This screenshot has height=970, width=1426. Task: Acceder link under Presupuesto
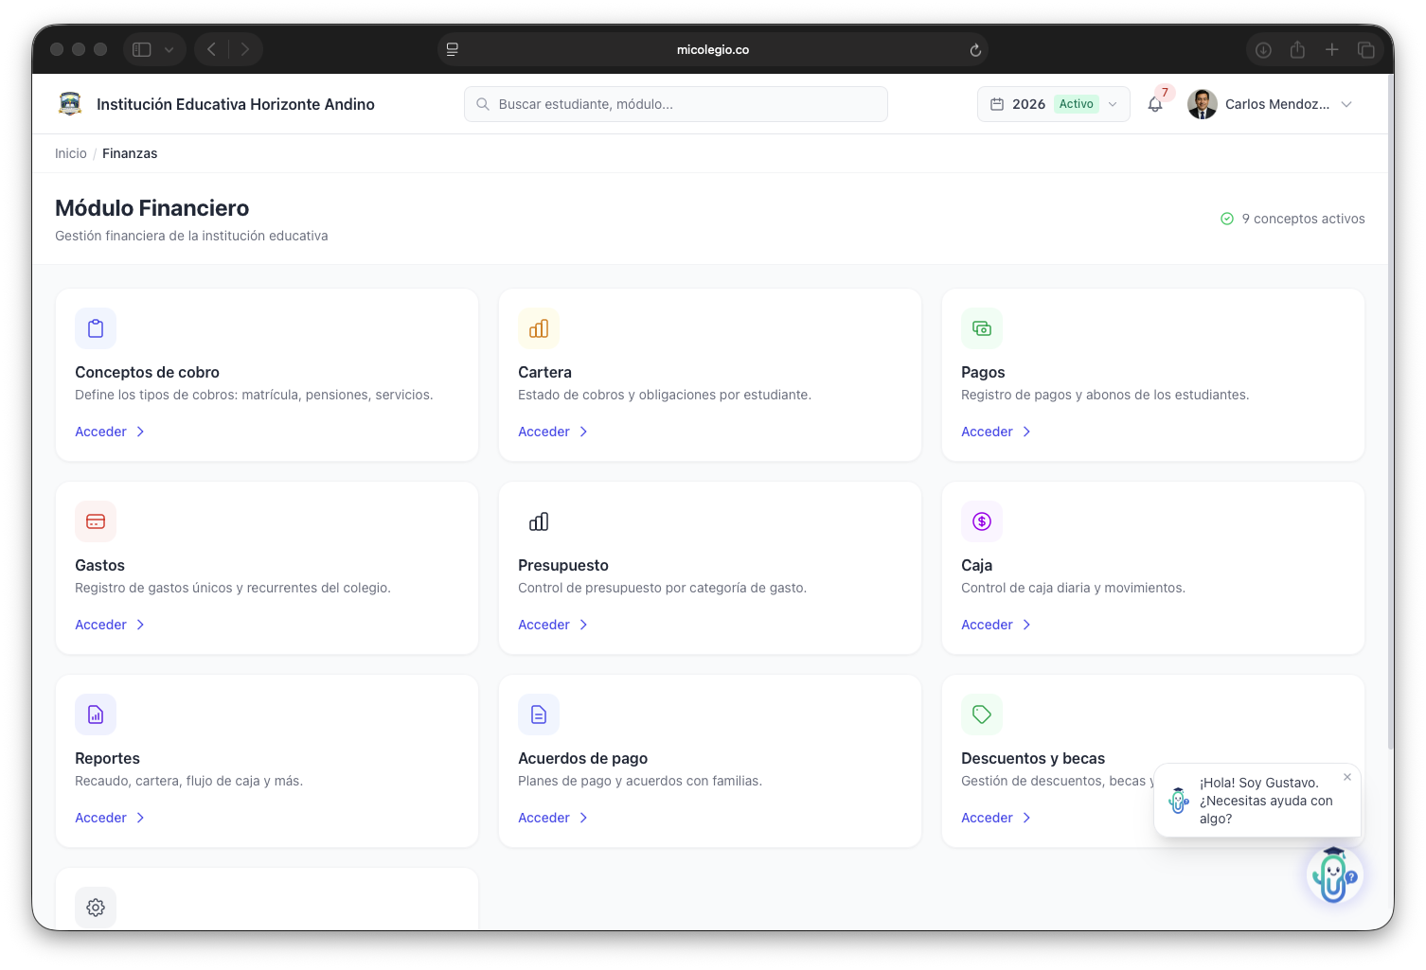pos(553,625)
